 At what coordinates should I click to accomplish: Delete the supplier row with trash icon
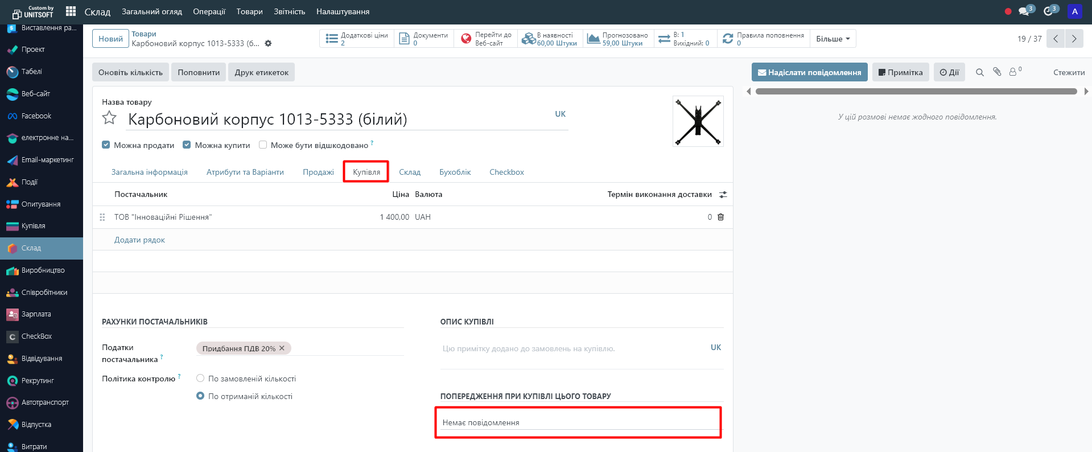tap(720, 217)
